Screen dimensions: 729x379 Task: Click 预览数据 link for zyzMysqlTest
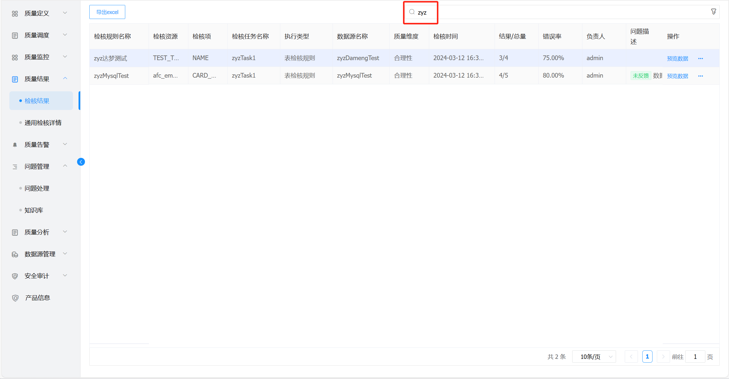(677, 76)
